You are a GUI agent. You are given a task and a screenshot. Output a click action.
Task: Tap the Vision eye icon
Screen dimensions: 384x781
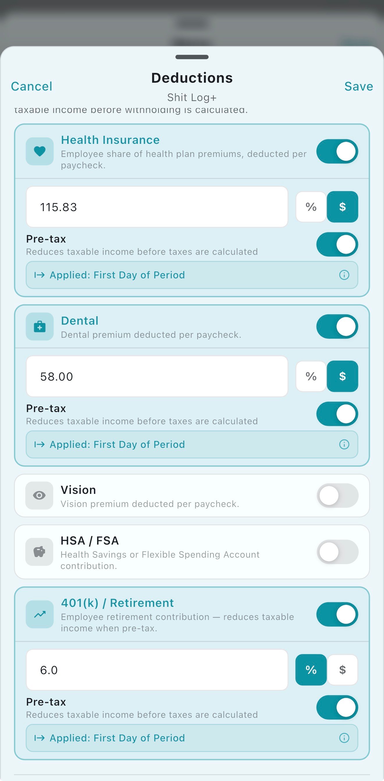point(39,495)
